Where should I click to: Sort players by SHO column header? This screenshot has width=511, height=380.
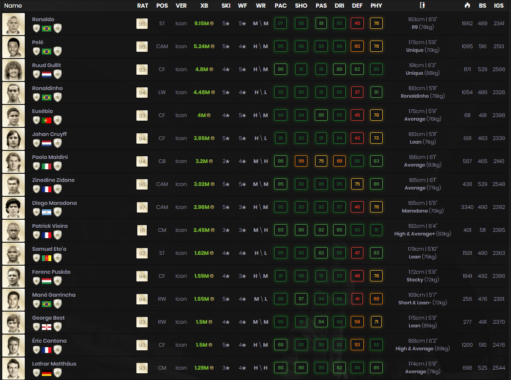coord(301,5)
